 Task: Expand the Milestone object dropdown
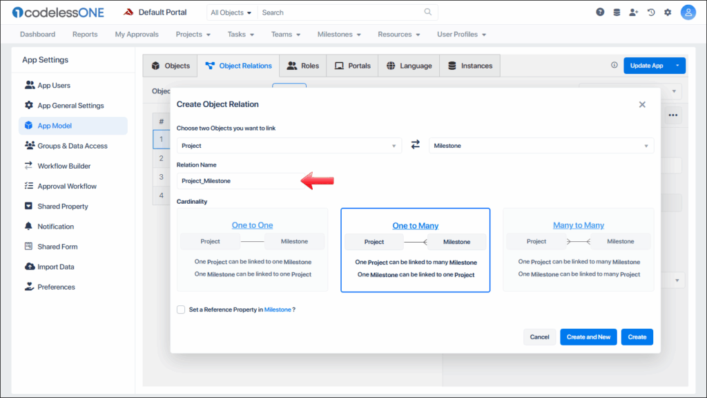541,146
